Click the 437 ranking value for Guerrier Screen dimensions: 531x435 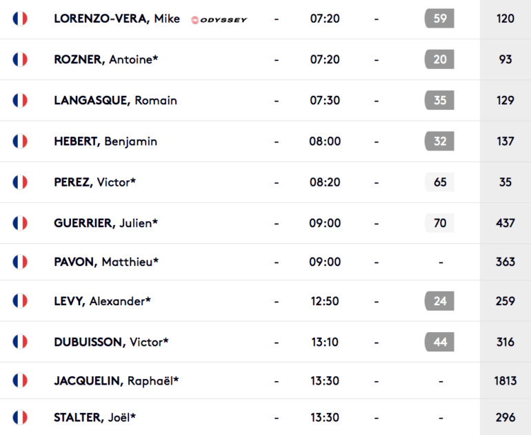tap(505, 223)
